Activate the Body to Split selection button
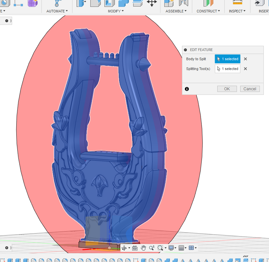Image resolution: width=269 pixels, height=262 pixels. pyautogui.click(x=227, y=59)
